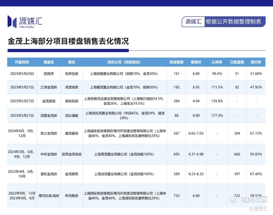Viewport: 273px width, 215px height.
Task: Click the 张江金茂府 project name cell
Action: [x=49, y=133]
